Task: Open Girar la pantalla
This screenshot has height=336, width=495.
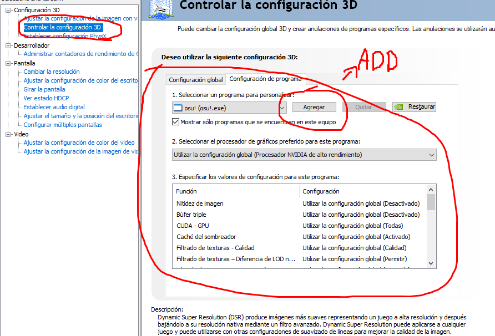Action: 44,89
